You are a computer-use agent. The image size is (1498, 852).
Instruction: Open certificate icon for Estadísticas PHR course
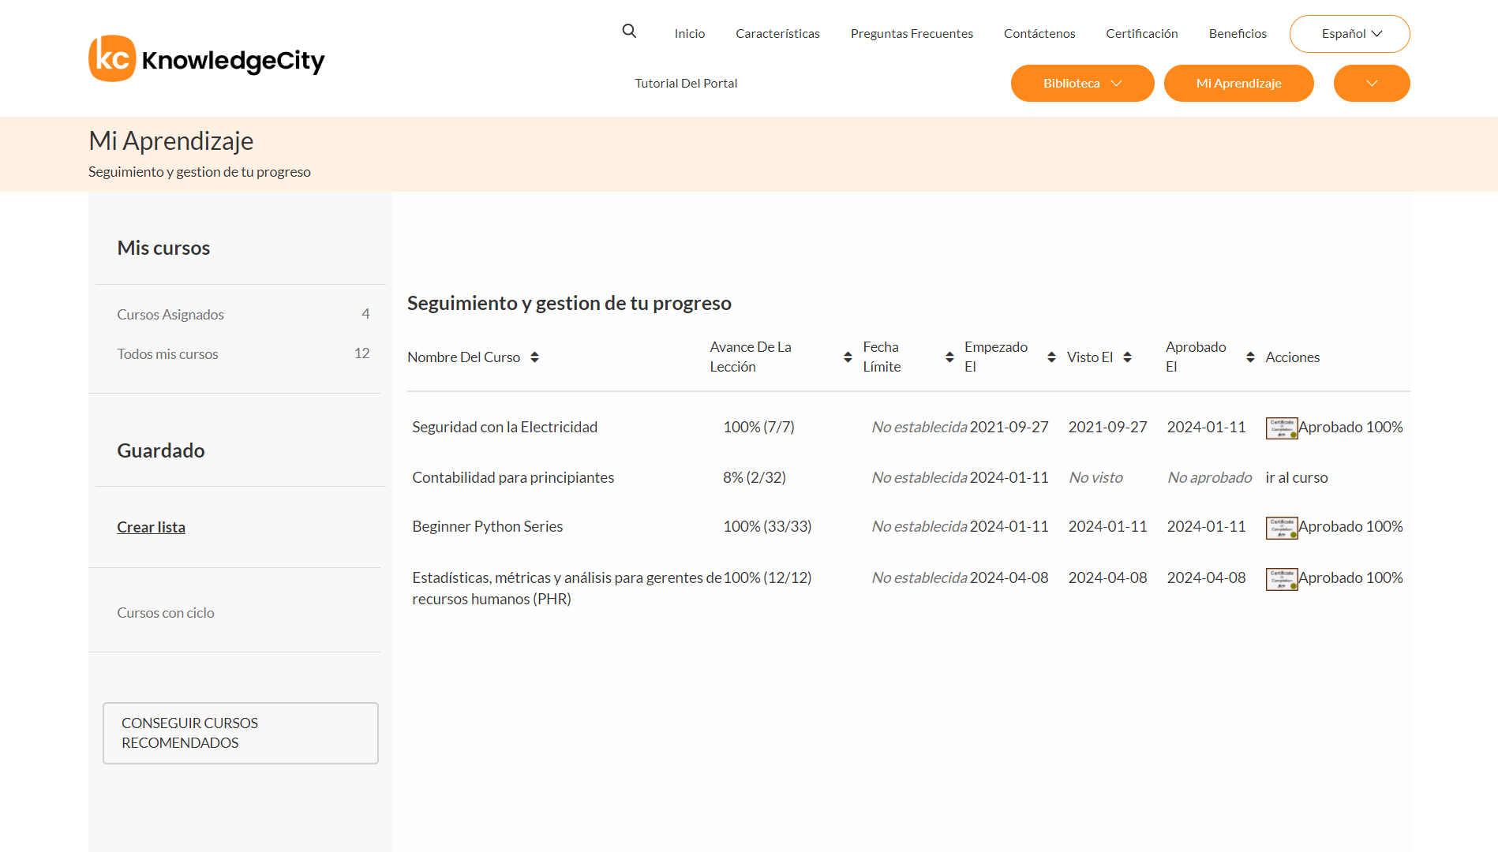1281,578
